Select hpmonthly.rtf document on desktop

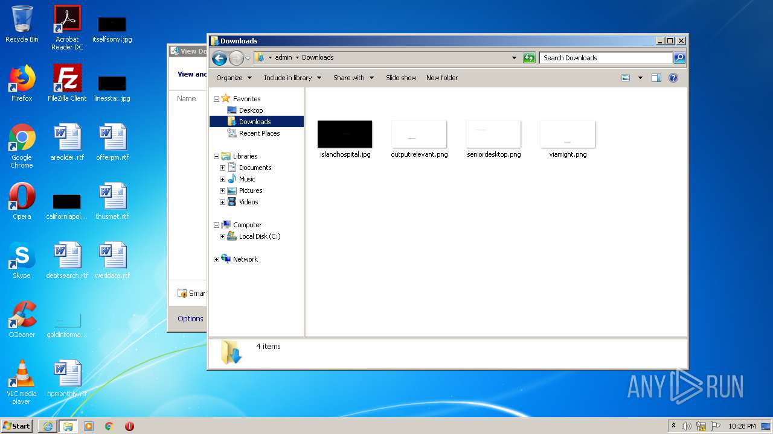(x=67, y=379)
